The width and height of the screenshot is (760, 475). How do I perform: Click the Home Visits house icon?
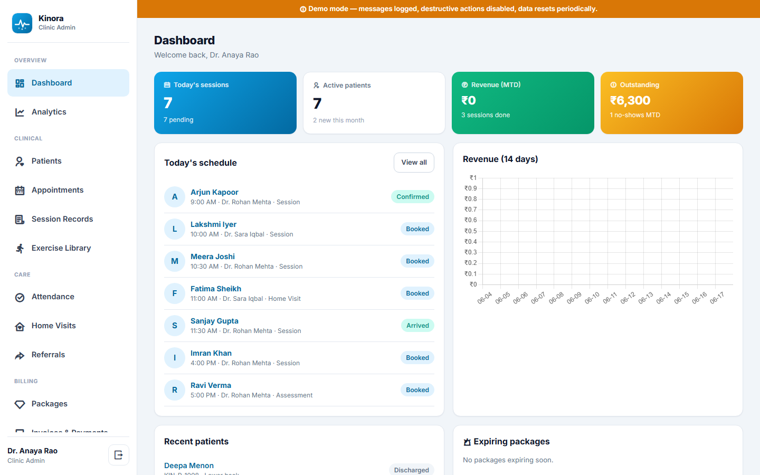point(20,327)
